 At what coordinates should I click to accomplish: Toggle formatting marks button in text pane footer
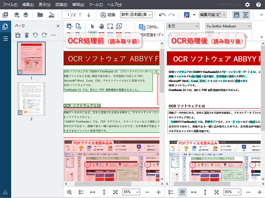click(x=182, y=192)
